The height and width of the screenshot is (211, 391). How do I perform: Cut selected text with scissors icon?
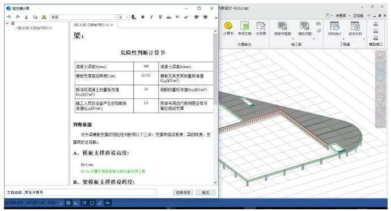tap(26, 17)
